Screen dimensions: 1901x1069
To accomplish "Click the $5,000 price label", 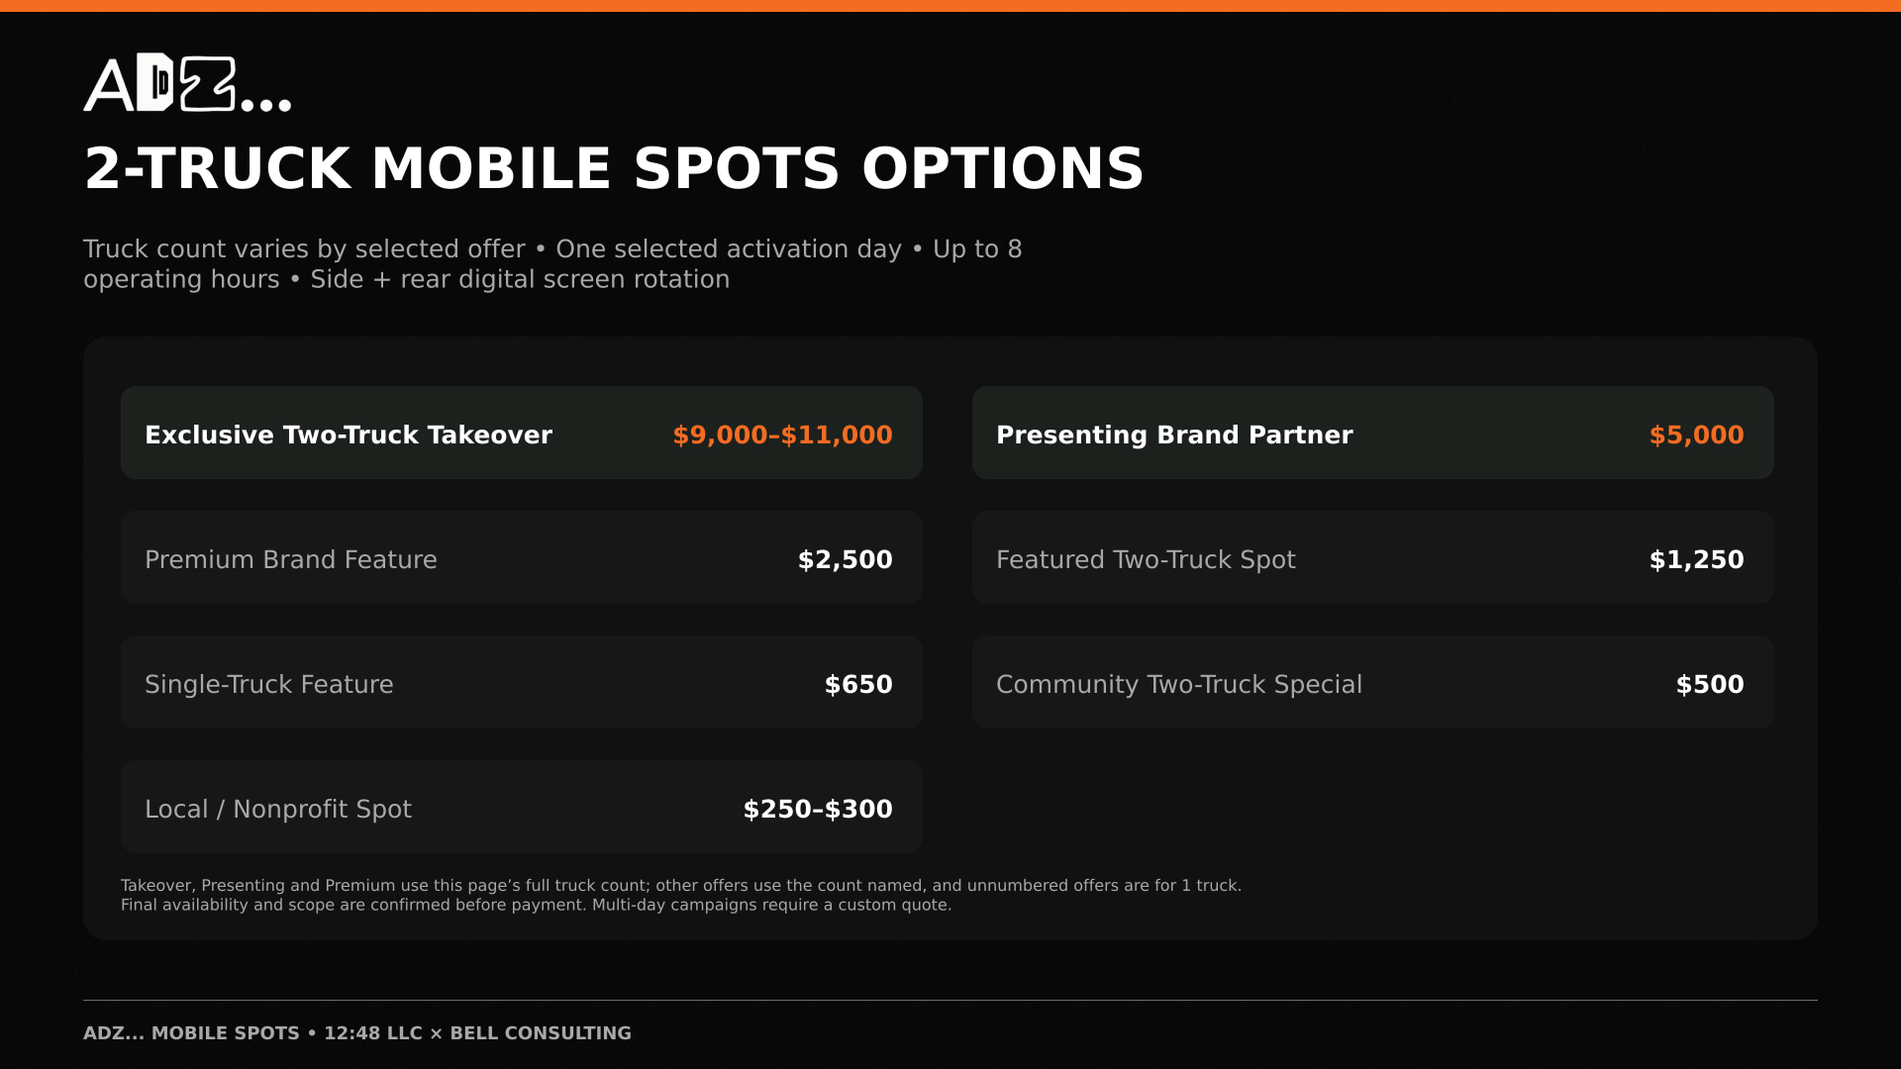I will click(1696, 435).
